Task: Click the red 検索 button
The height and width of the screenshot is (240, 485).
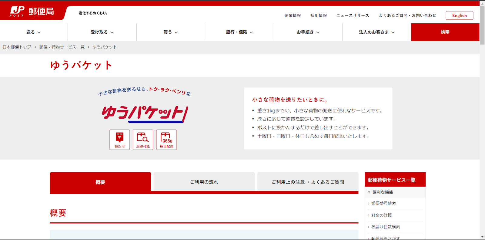Action: 445,32
